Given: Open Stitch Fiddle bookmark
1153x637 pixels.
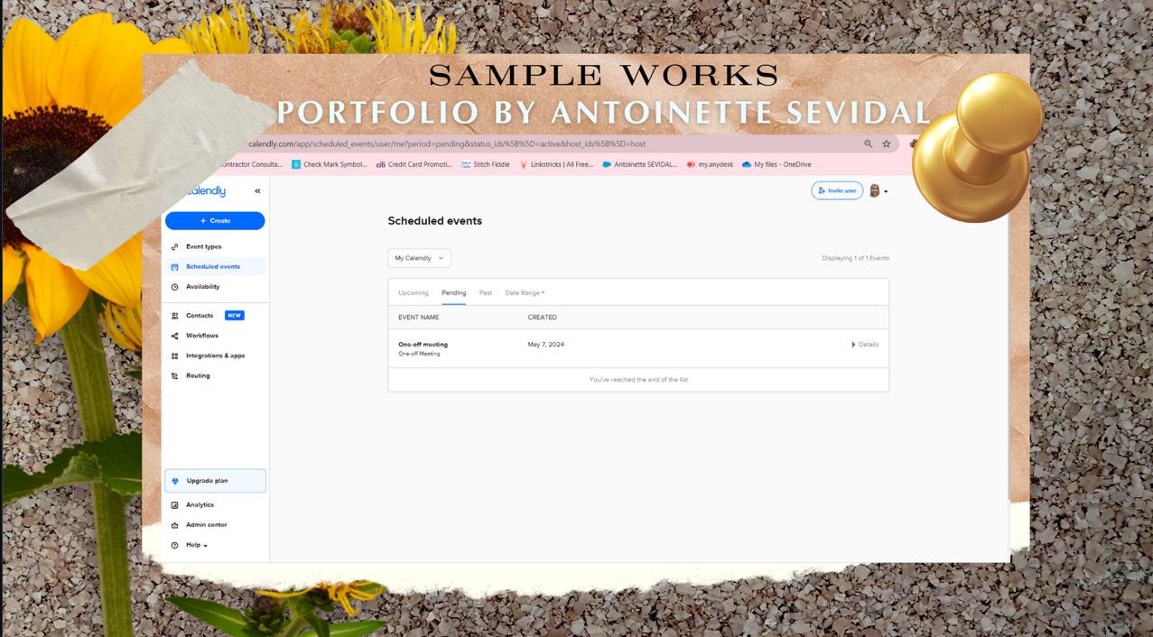Looking at the screenshot, I should [x=486, y=164].
